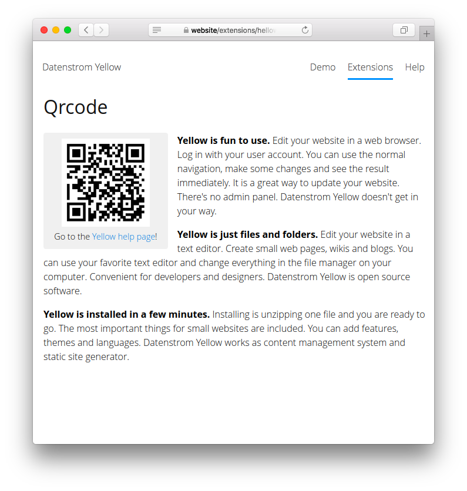Go back with the browser back arrow

(x=86, y=30)
